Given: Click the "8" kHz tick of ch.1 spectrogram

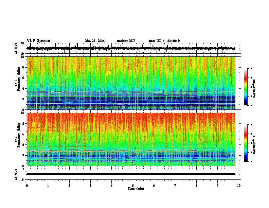Looking at the screenshot, I should click(x=24, y=67).
